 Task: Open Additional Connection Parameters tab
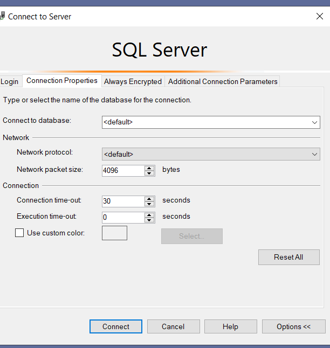click(223, 81)
